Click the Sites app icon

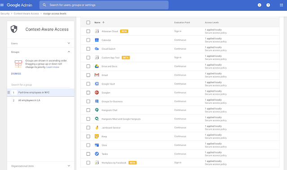pos(97,145)
